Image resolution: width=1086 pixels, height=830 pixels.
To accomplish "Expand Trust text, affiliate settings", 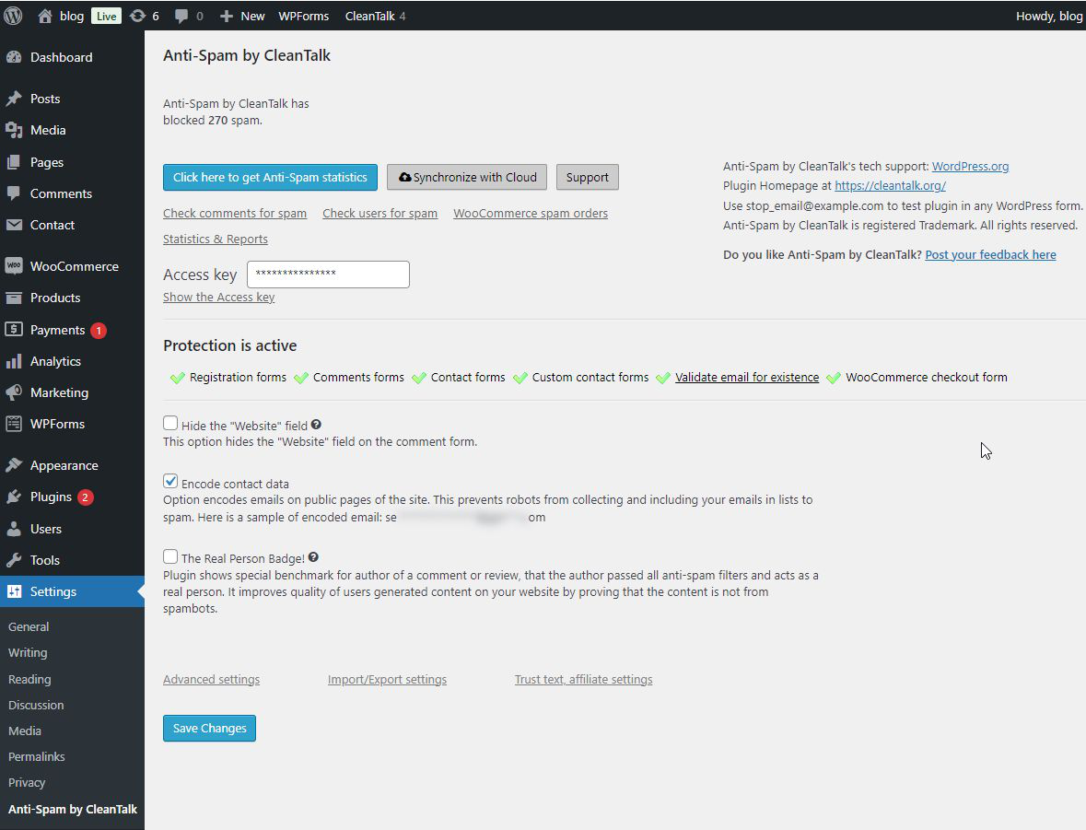I will pos(583,680).
